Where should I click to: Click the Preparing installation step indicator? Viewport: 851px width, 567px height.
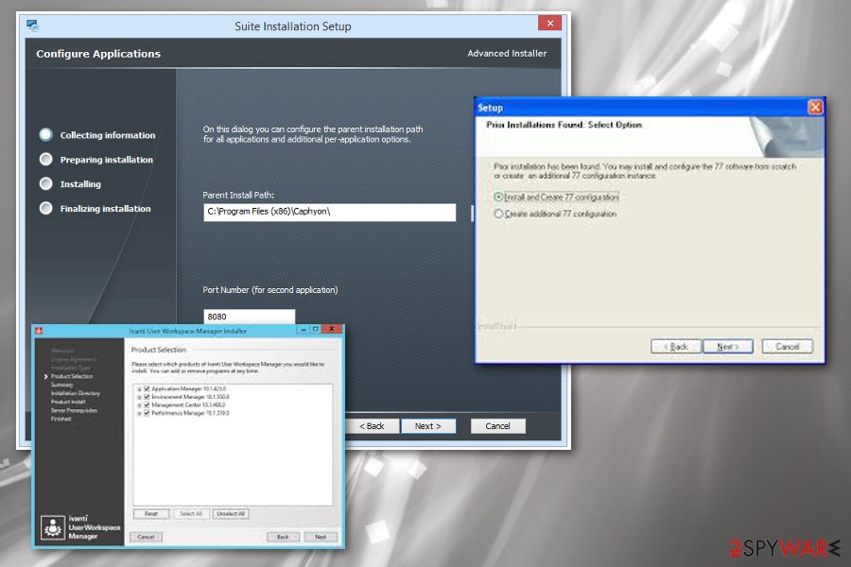[x=46, y=159]
